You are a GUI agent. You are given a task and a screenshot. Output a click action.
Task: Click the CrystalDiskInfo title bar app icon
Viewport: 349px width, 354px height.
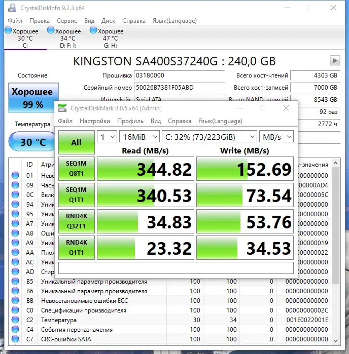12,8
